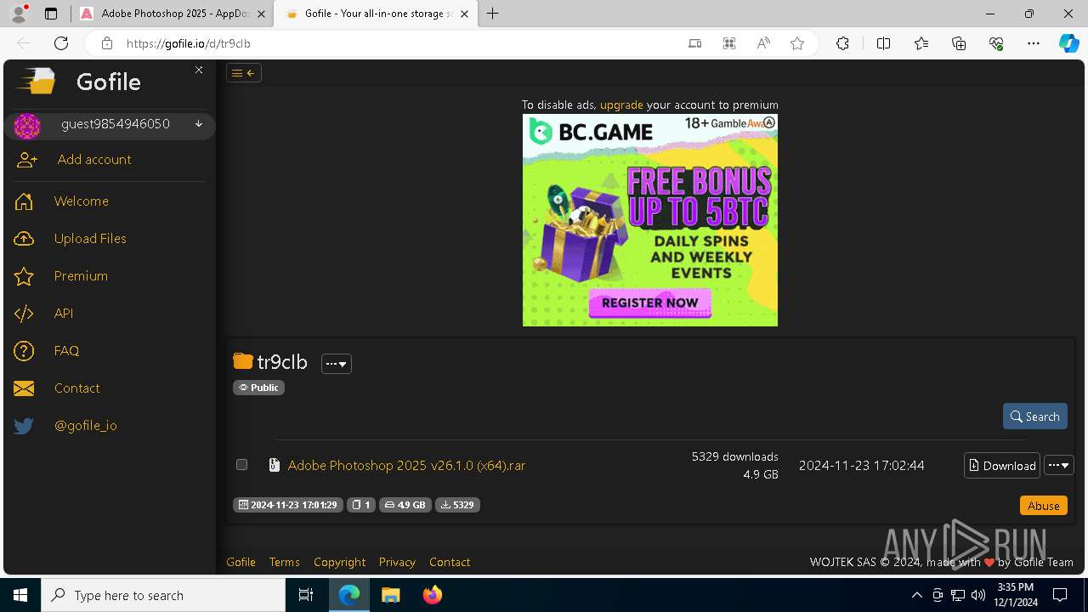Viewport: 1088px width, 612px height.
Task: Check the Adobe Photoshop rar file checkbox
Action: click(241, 465)
